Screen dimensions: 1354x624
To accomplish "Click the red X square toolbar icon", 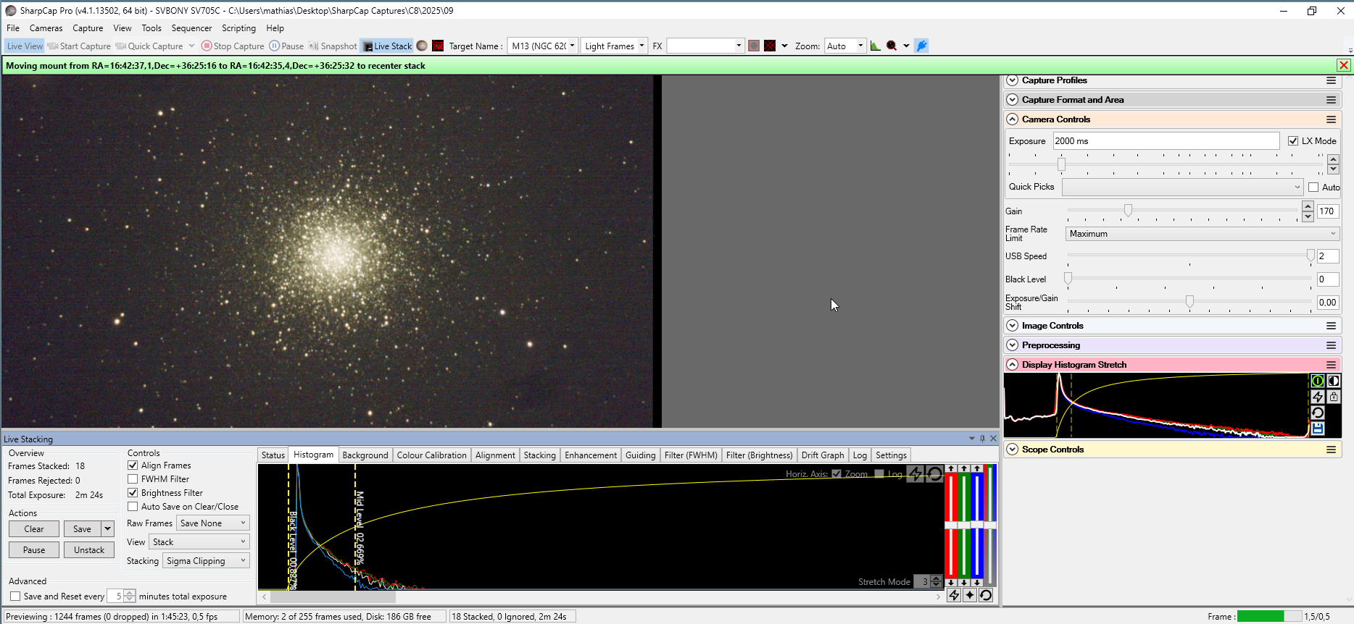I will tap(770, 46).
